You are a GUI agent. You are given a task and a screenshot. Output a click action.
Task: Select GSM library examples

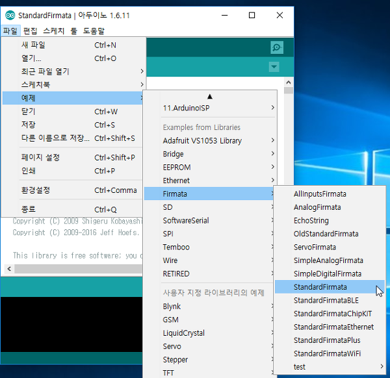tap(209, 320)
